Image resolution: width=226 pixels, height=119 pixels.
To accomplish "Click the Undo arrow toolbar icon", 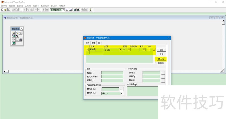I will tap(36, 10).
